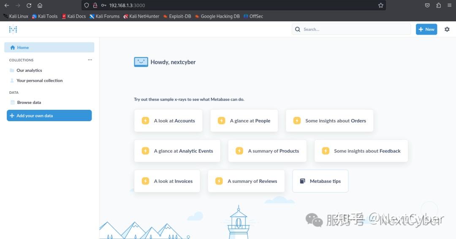
Task: Bookmark this page with the star icon
Action: coord(381,5)
